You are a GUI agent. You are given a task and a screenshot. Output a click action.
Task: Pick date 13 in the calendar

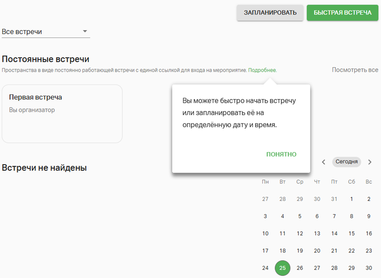[317, 233]
